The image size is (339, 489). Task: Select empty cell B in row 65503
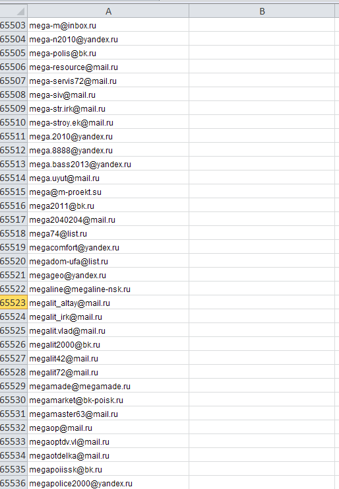pos(262,25)
